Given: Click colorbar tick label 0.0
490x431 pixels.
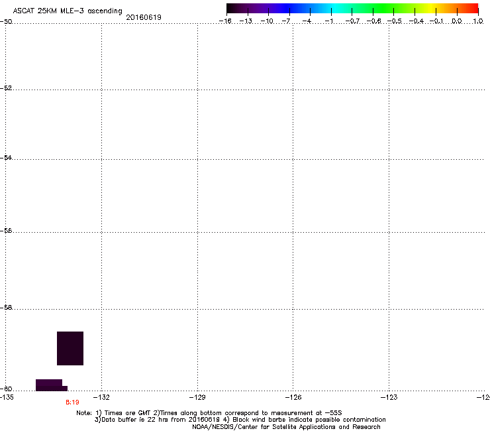Looking at the screenshot, I should [x=457, y=21].
